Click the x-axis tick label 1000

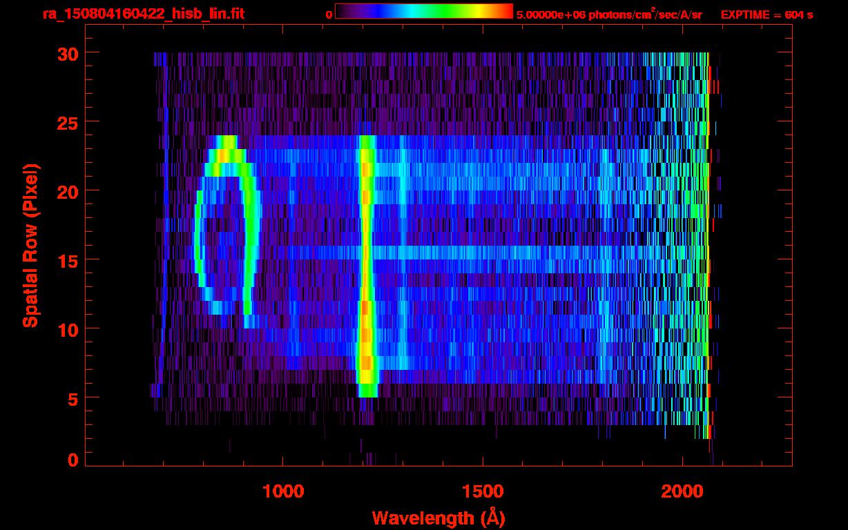(283, 491)
